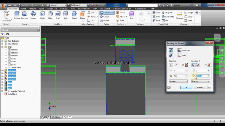Select the Trim surface tool
The height and width of the screenshot is (126, 225).
[x=120, y=21]
